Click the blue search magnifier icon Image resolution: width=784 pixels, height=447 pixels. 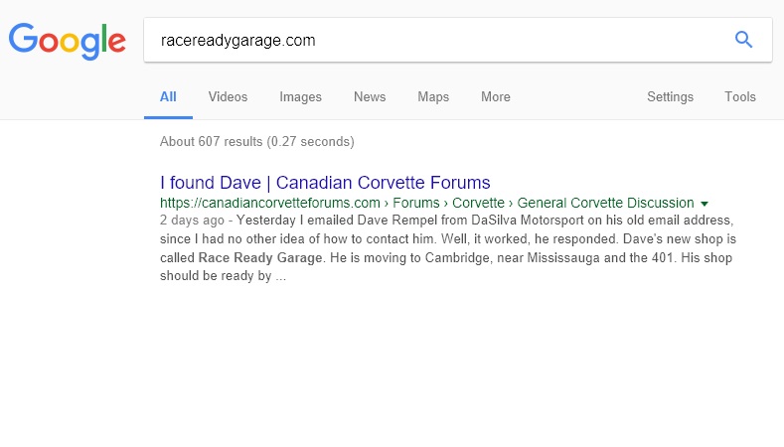tap(743, 40)
